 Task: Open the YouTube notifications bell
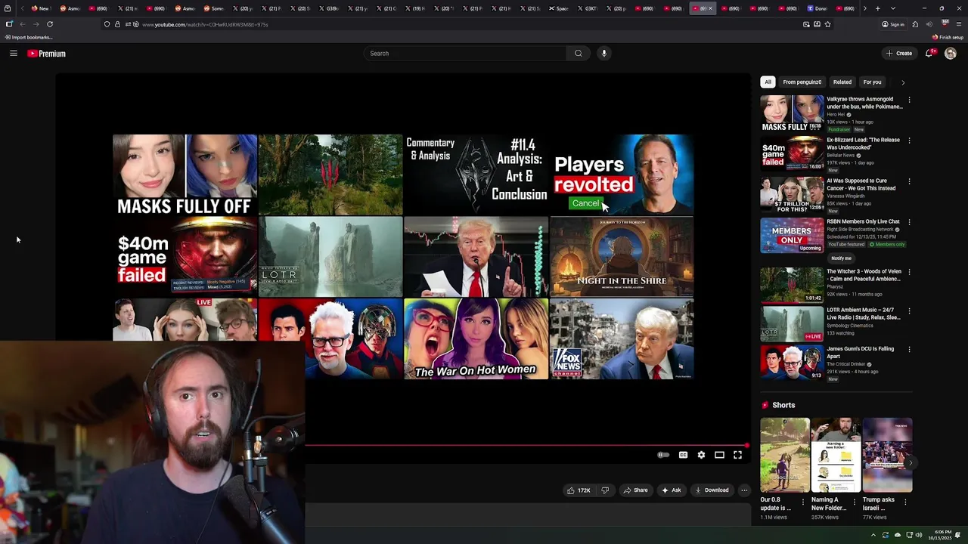pos(929,53)
